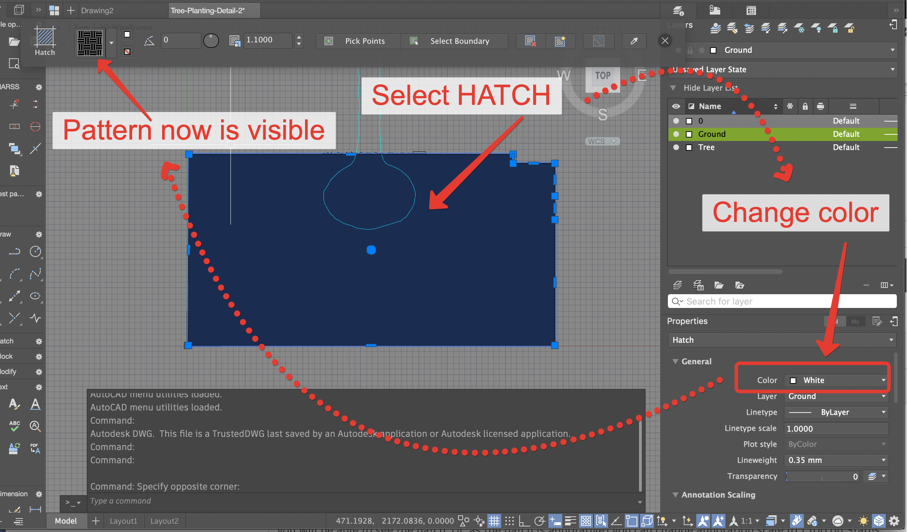
Task: Toggle the freeze checkbox for layer 0
Action: coord(689,121)
